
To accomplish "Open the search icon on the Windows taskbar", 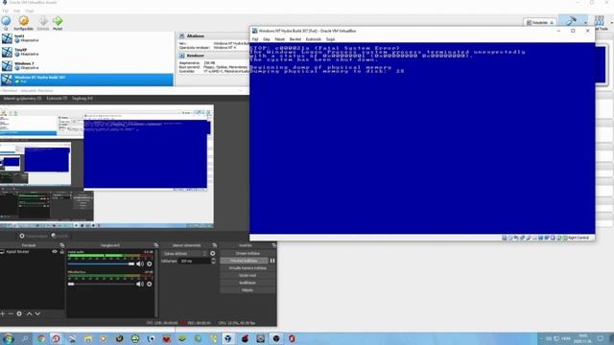I will tap(25, 338).
